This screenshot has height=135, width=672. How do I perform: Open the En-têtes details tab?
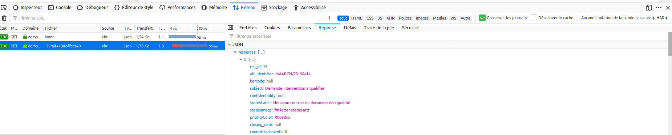pos(248,28)
